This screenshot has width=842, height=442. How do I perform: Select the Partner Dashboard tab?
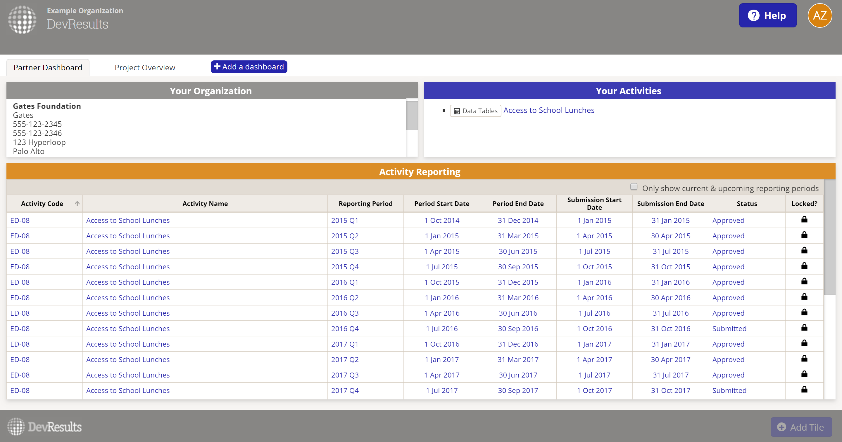48,67
